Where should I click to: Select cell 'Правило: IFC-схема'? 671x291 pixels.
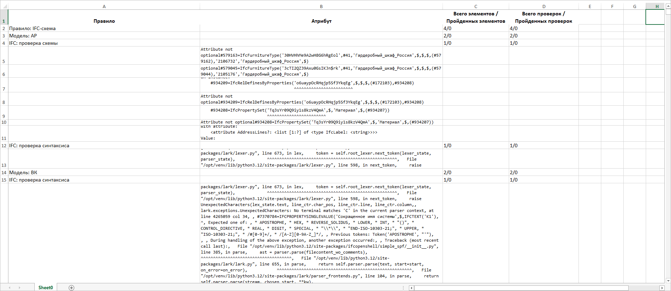(32, 28)
